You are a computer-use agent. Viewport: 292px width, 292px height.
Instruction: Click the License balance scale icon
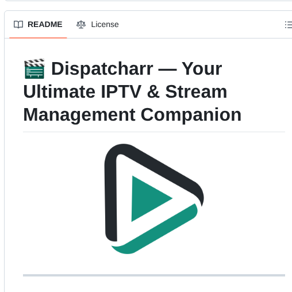(x=81, y=25)
